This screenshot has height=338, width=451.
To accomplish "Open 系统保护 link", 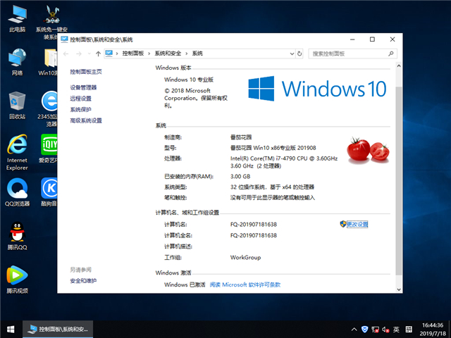I will 80,110.
